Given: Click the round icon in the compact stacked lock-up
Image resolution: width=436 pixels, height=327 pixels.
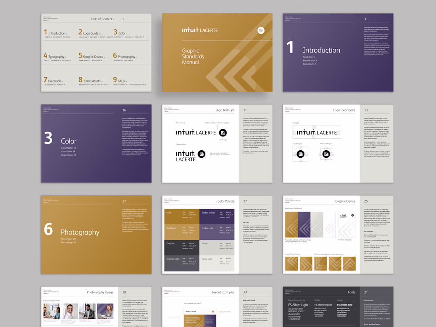Looking at the screenshot, I should (201, 154).
